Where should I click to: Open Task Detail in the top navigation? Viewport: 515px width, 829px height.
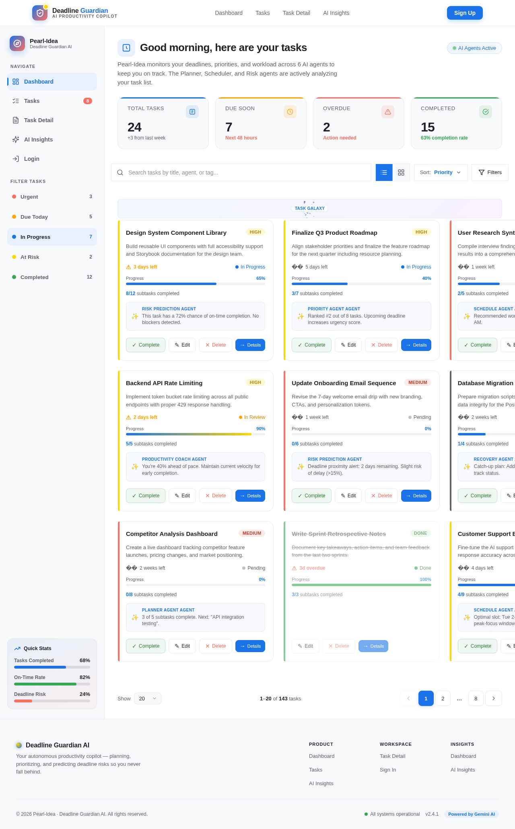tap(296, 13)
